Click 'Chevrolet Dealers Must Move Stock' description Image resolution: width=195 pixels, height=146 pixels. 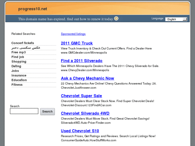(105, 118)
